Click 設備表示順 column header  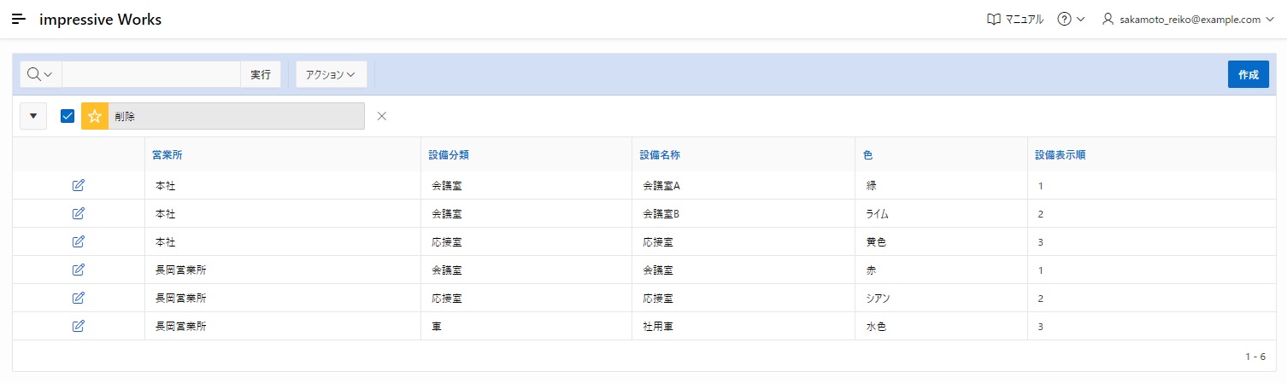1061,155
